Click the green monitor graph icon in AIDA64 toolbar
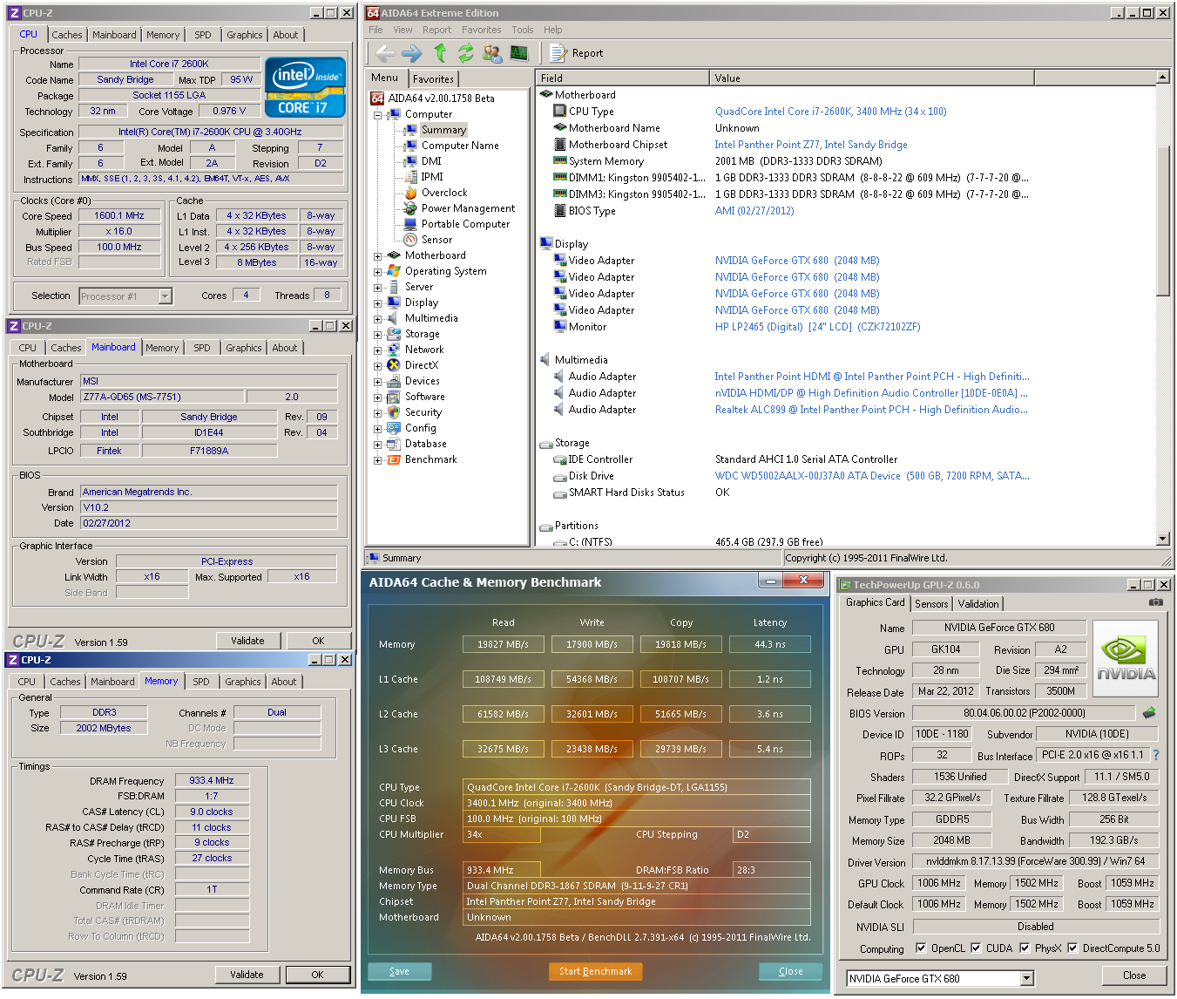Viewport: 1177px width, 999px height. click(519, 53)
